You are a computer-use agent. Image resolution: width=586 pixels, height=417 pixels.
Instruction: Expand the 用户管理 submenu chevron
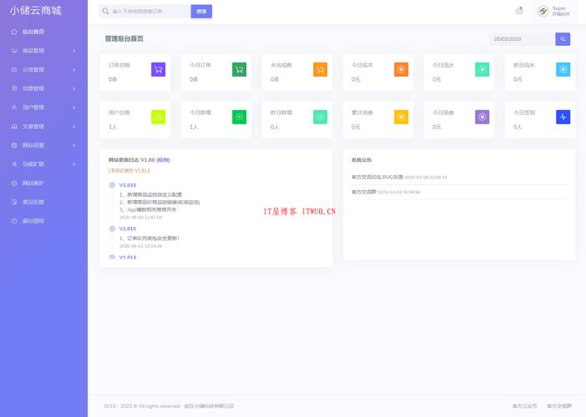(x=74, y=108)
